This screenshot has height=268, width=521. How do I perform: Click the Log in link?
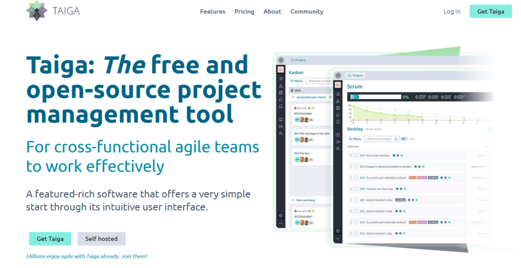click(x=452, y=11)
